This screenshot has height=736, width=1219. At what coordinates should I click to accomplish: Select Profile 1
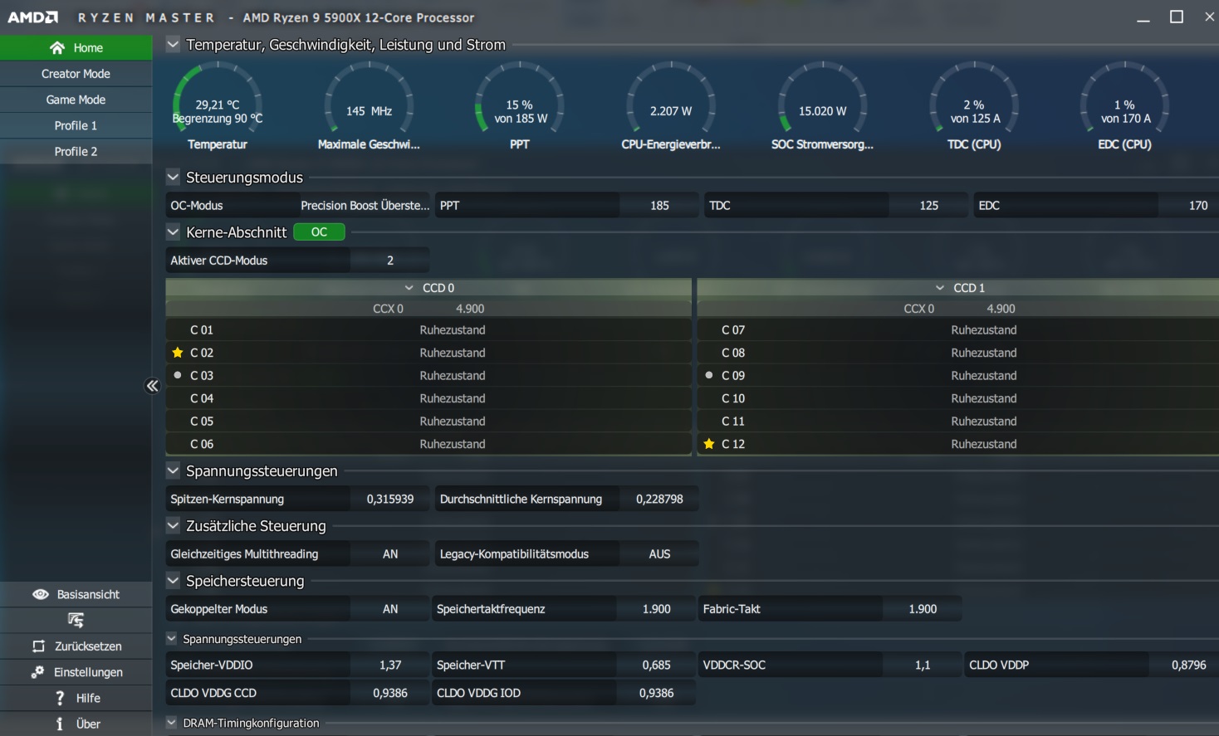click(x=76, y=125)
